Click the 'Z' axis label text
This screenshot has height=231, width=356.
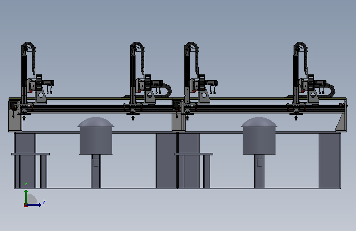tap(44, 202)
